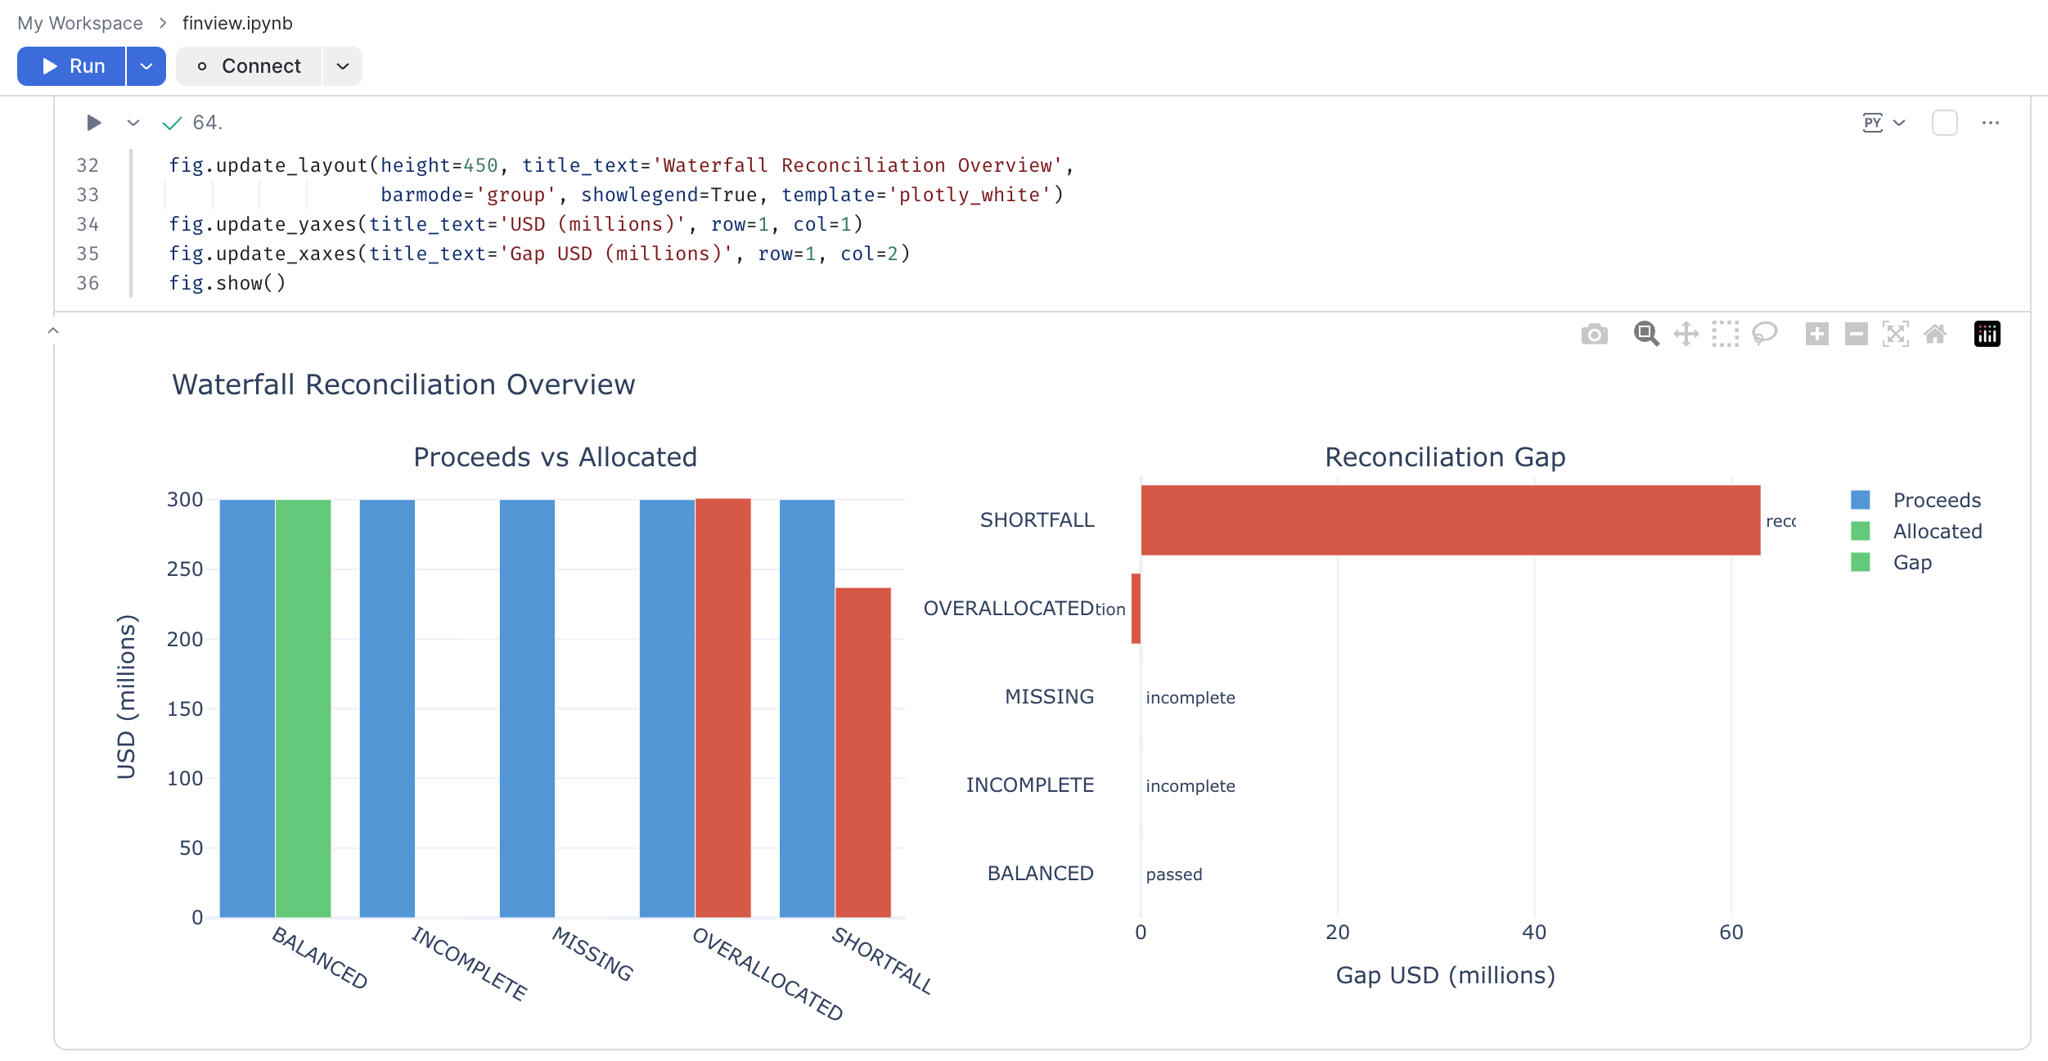This screenshot has width=2048, height=1061.
Task: Click the red SHORTFALL gap bar
Action: point(1451,520)
